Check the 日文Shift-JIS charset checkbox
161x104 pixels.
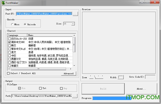(x=9, y=39)
